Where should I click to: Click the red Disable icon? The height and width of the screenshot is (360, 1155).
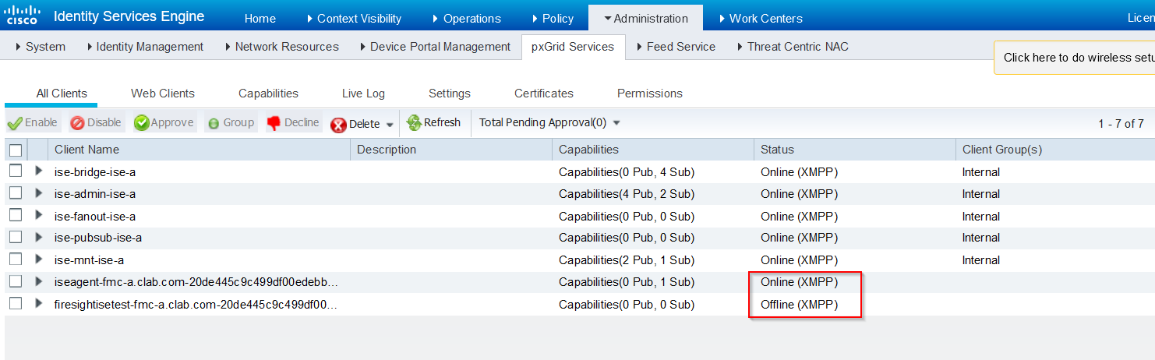(x=77, y=123)
